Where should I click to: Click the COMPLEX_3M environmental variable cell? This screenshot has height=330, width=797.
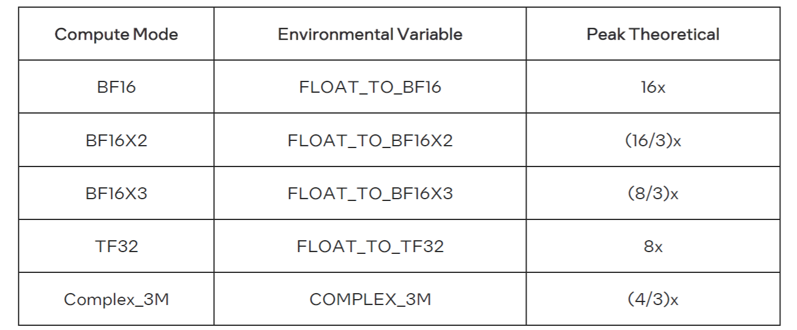(370, 299)
